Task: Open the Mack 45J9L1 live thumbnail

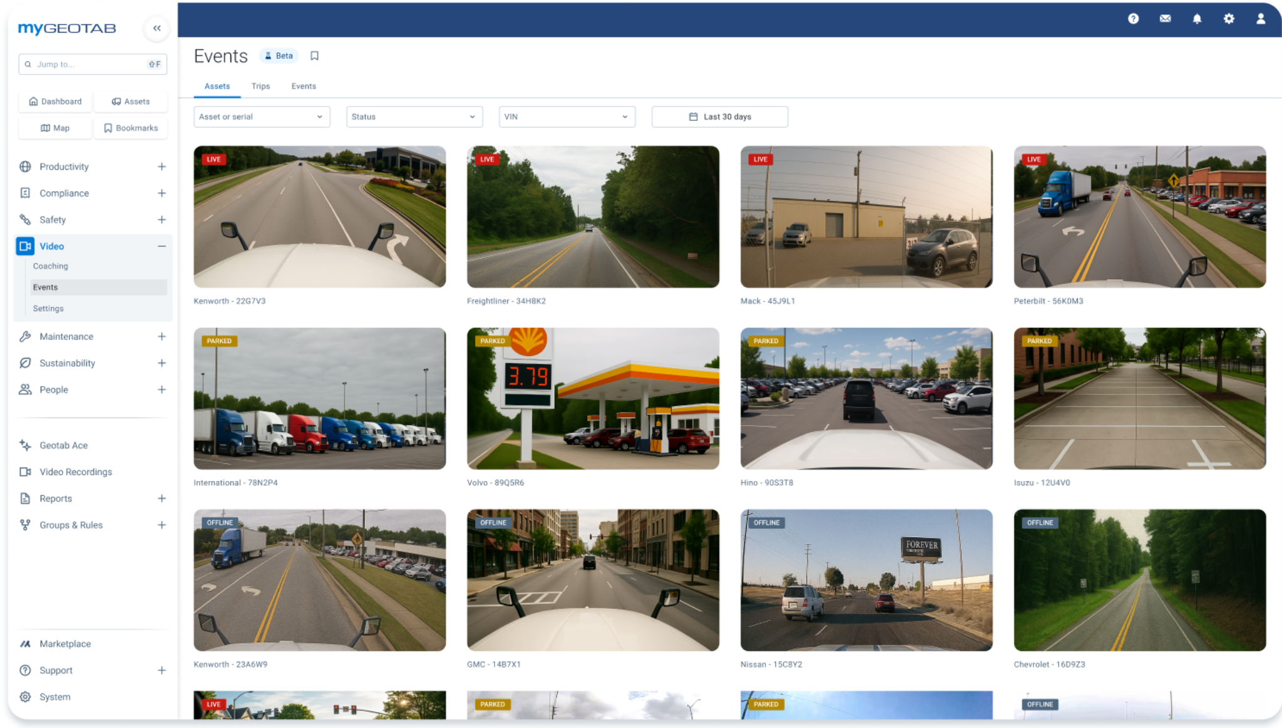Action: (866, 217)
